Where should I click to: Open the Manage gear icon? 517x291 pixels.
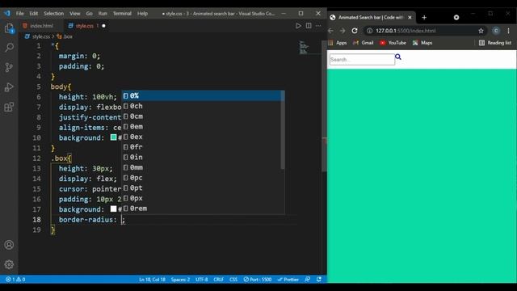[x=9, y=264]
